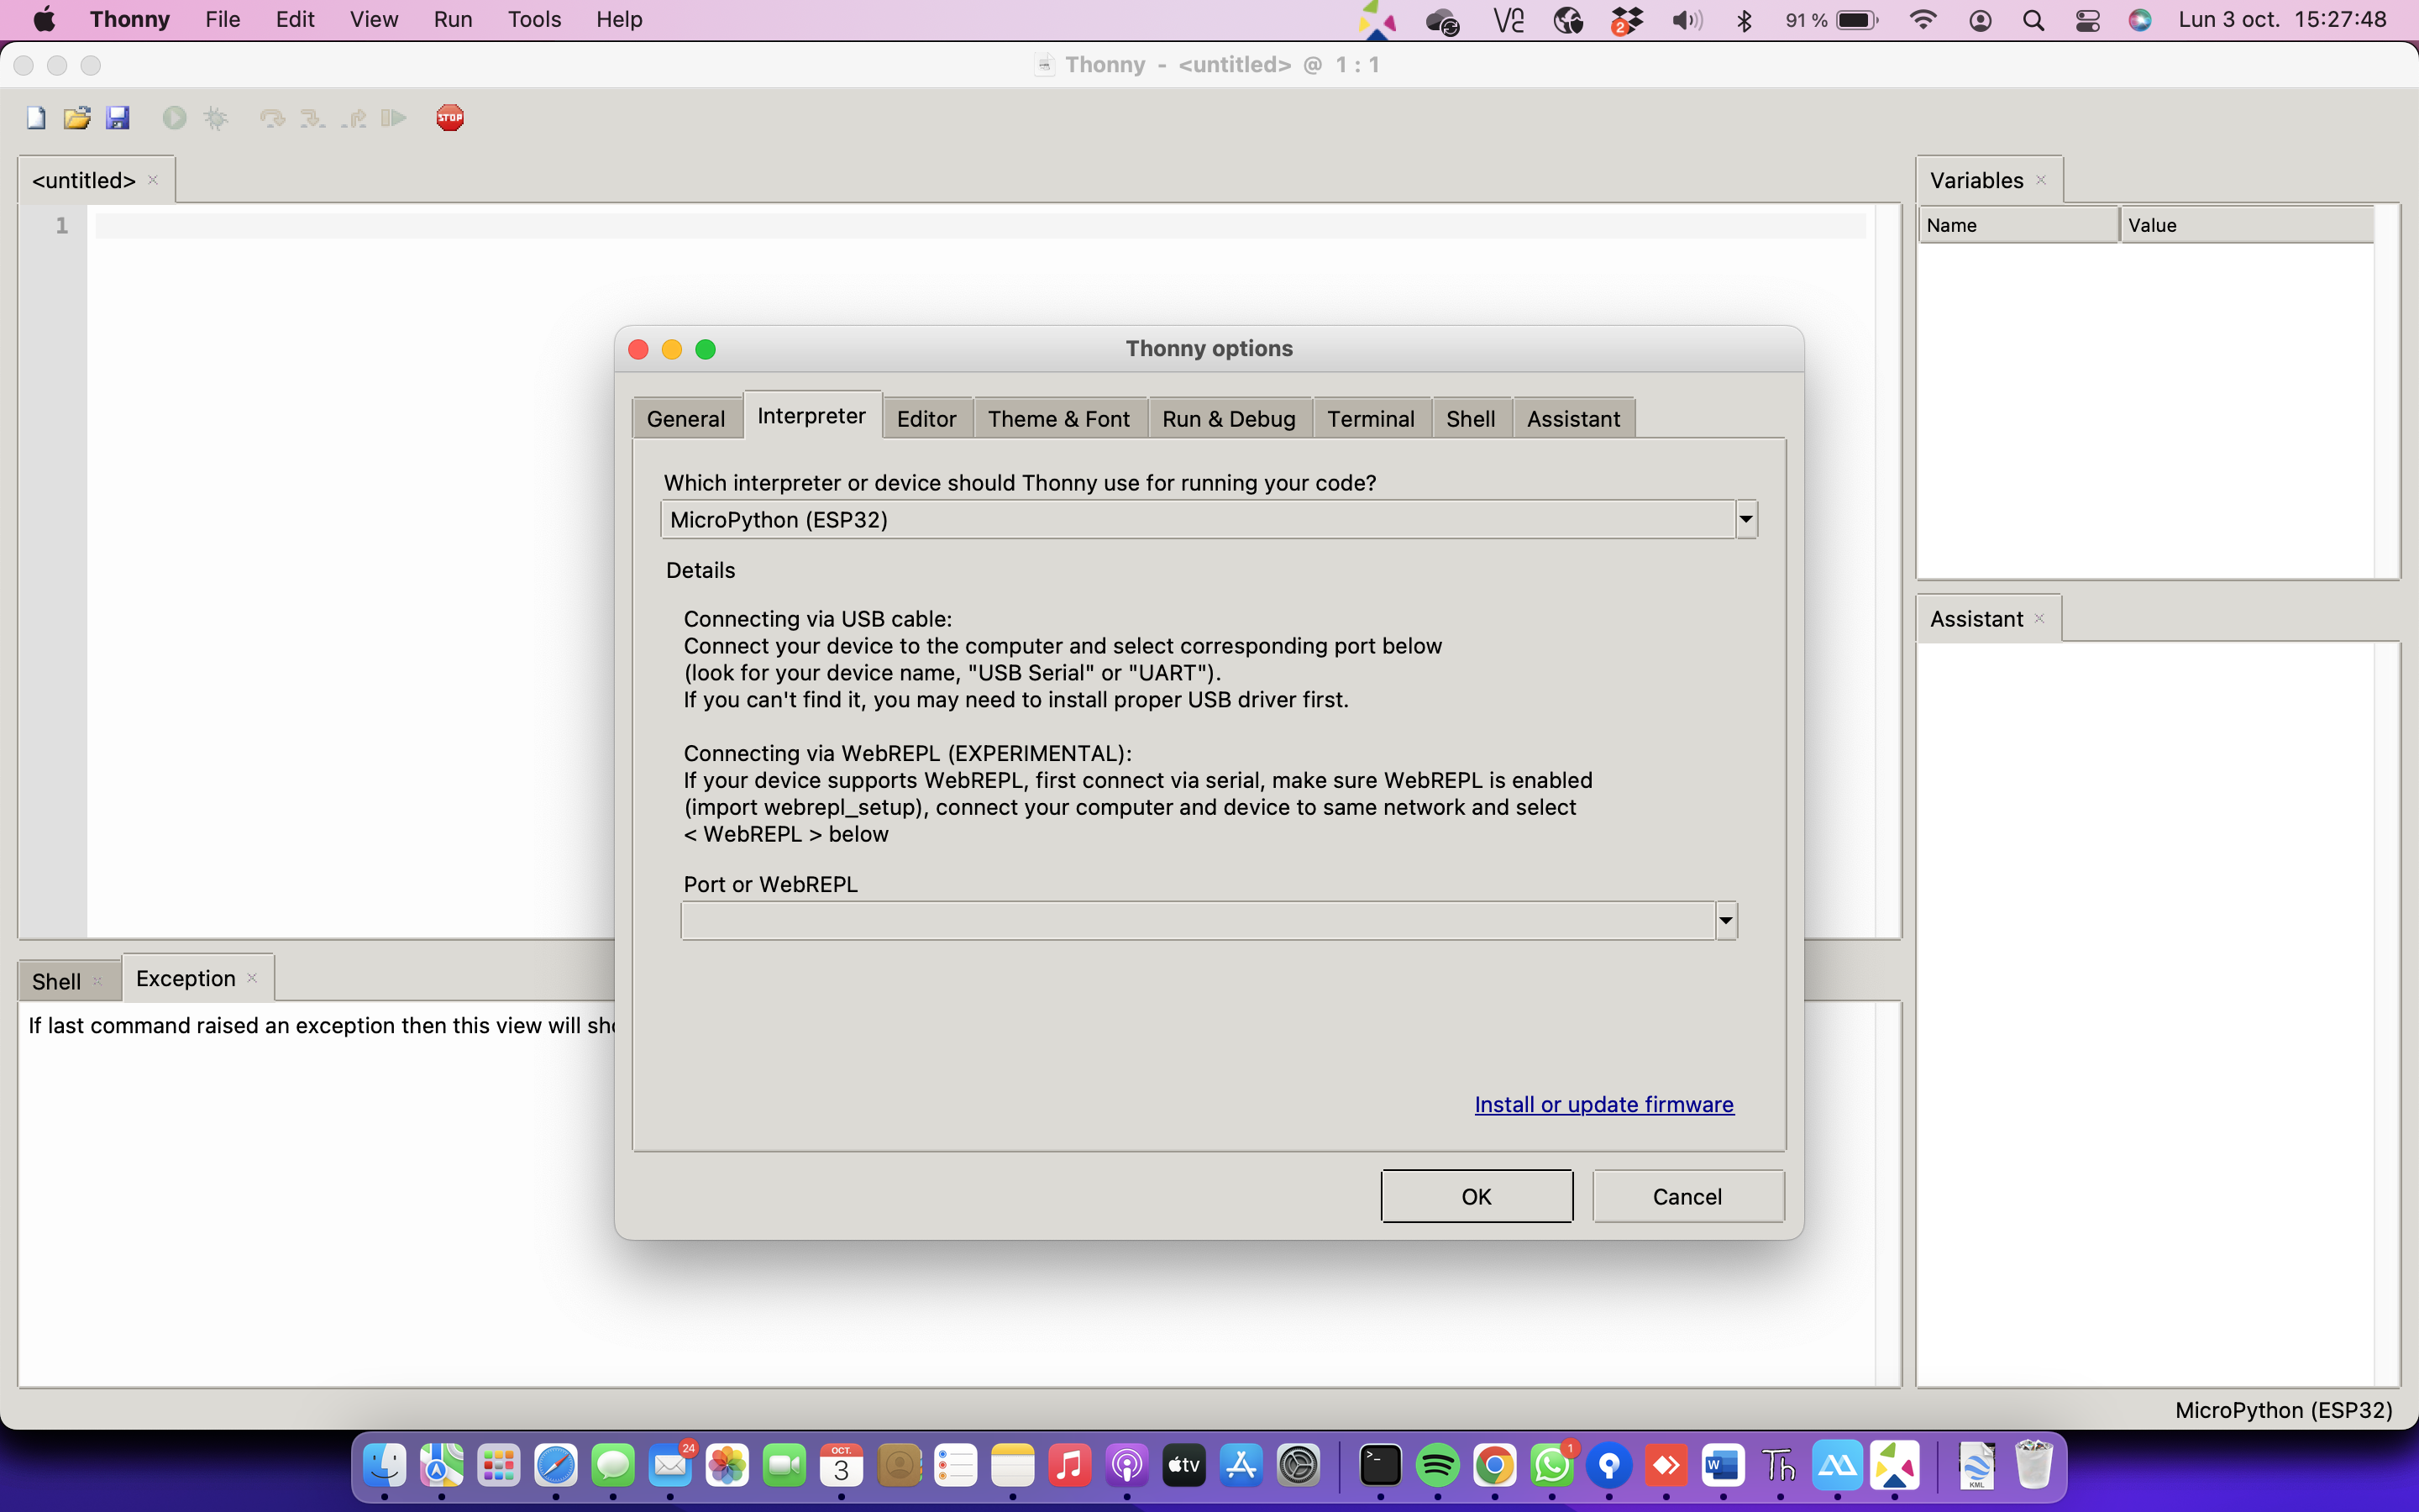The width and height of the screenshot is (2419, 1512).
Task: Switch to the Editor options tab
Action: (926, 419)
